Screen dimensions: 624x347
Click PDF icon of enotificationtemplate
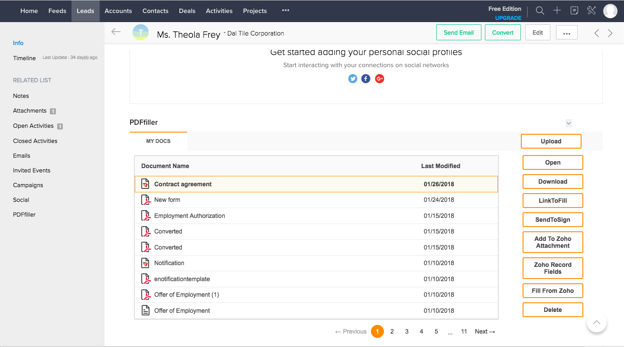[146, 279]
